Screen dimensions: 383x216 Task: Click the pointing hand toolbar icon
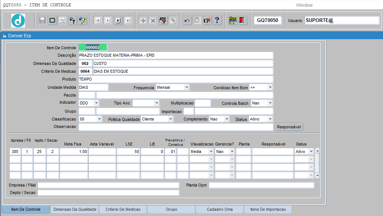207,21
